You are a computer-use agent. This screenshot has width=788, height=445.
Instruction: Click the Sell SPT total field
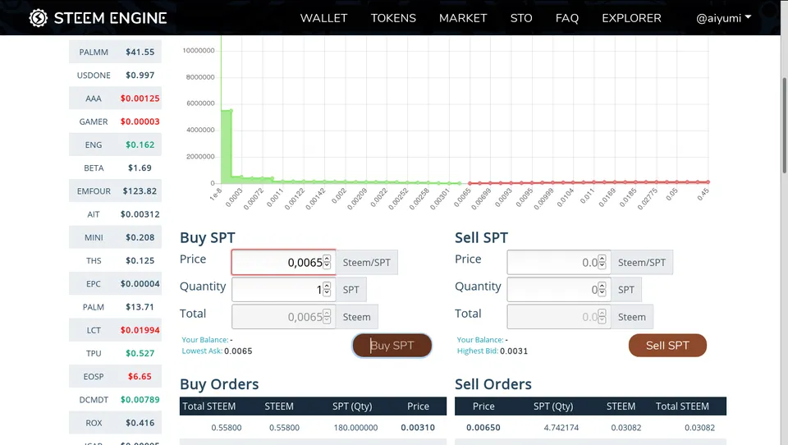(559, 317)
